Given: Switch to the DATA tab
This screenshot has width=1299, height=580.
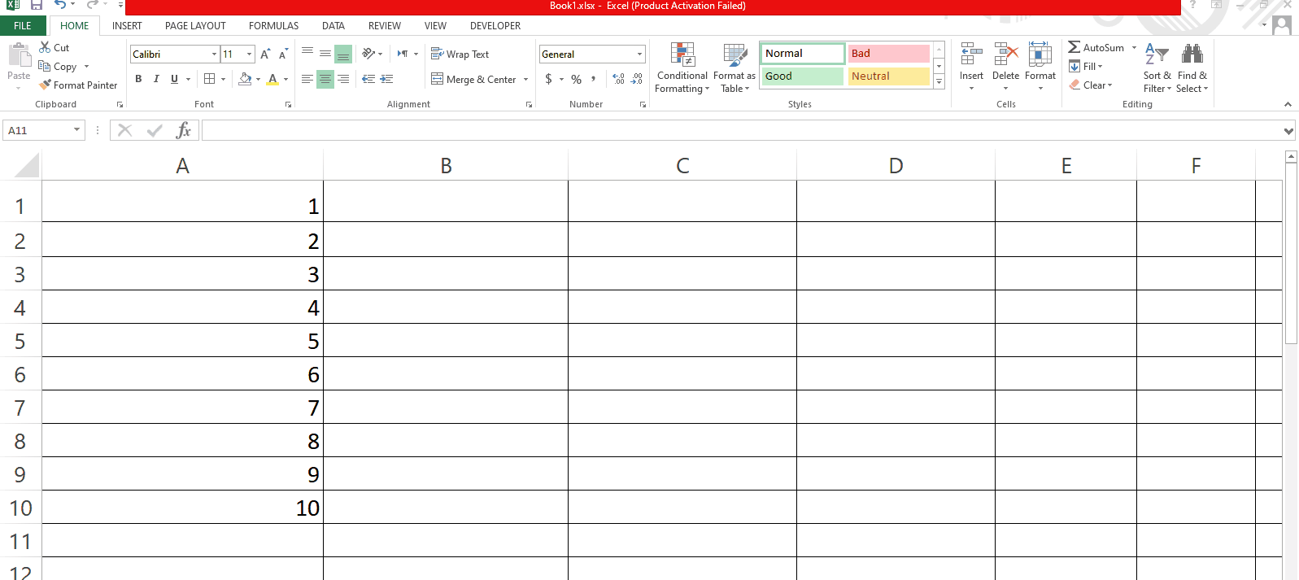Looking at the screenshot, I should [333, 26].
